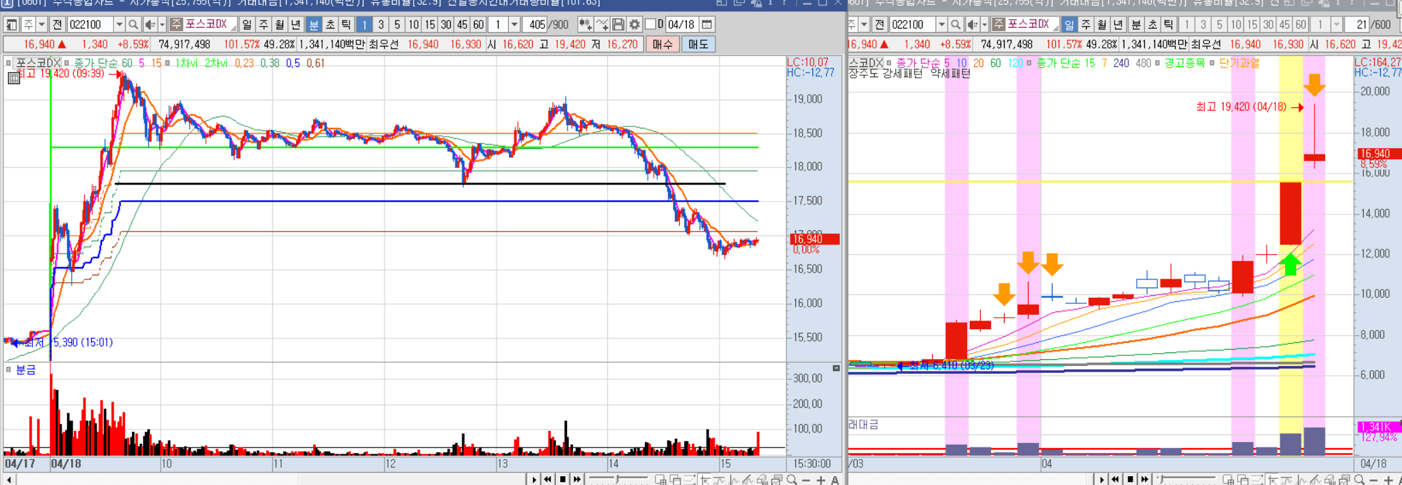Viewport: 1402px width, 485px height.
Task: Collapse the volume sub-panel via corner icon
Action: (x=836, y=368)
